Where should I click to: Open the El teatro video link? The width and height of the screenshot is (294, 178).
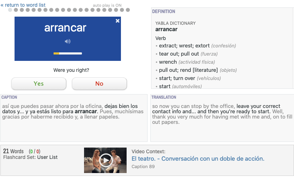click(198, 159)
